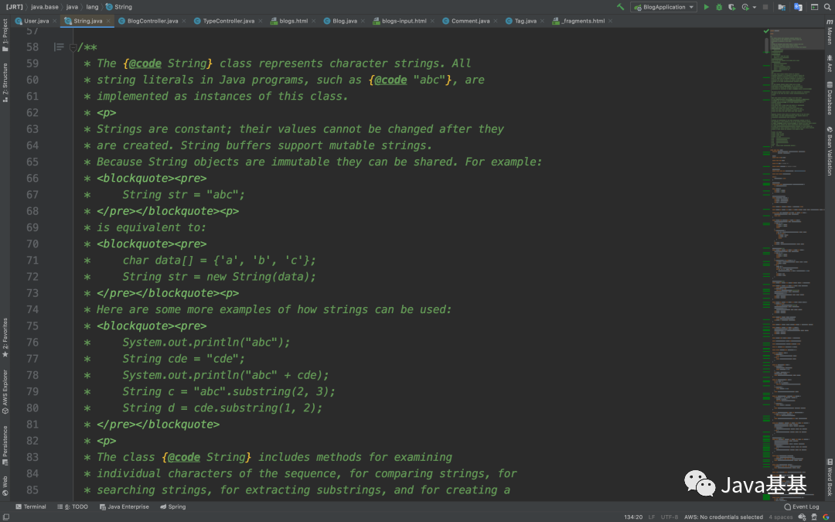Open the Maven tool window

[830, 32]
